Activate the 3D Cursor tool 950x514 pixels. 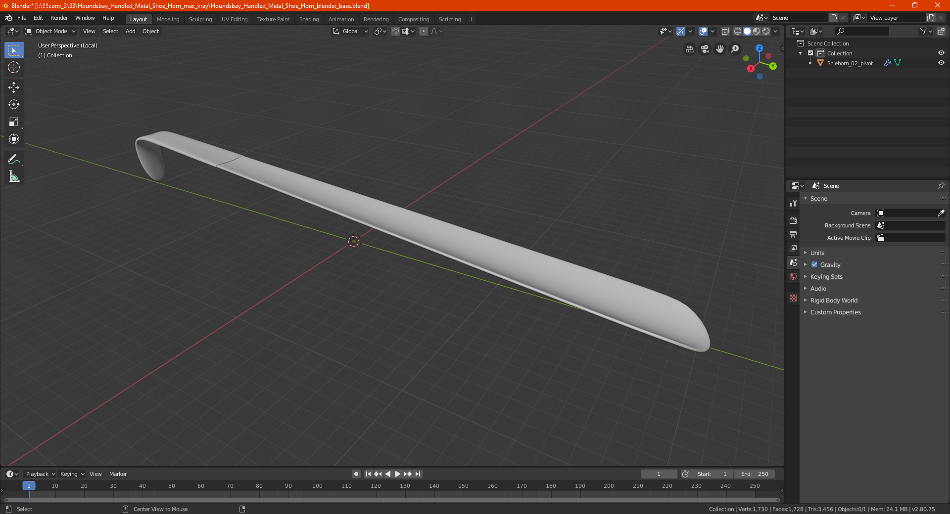coord(14,67)
